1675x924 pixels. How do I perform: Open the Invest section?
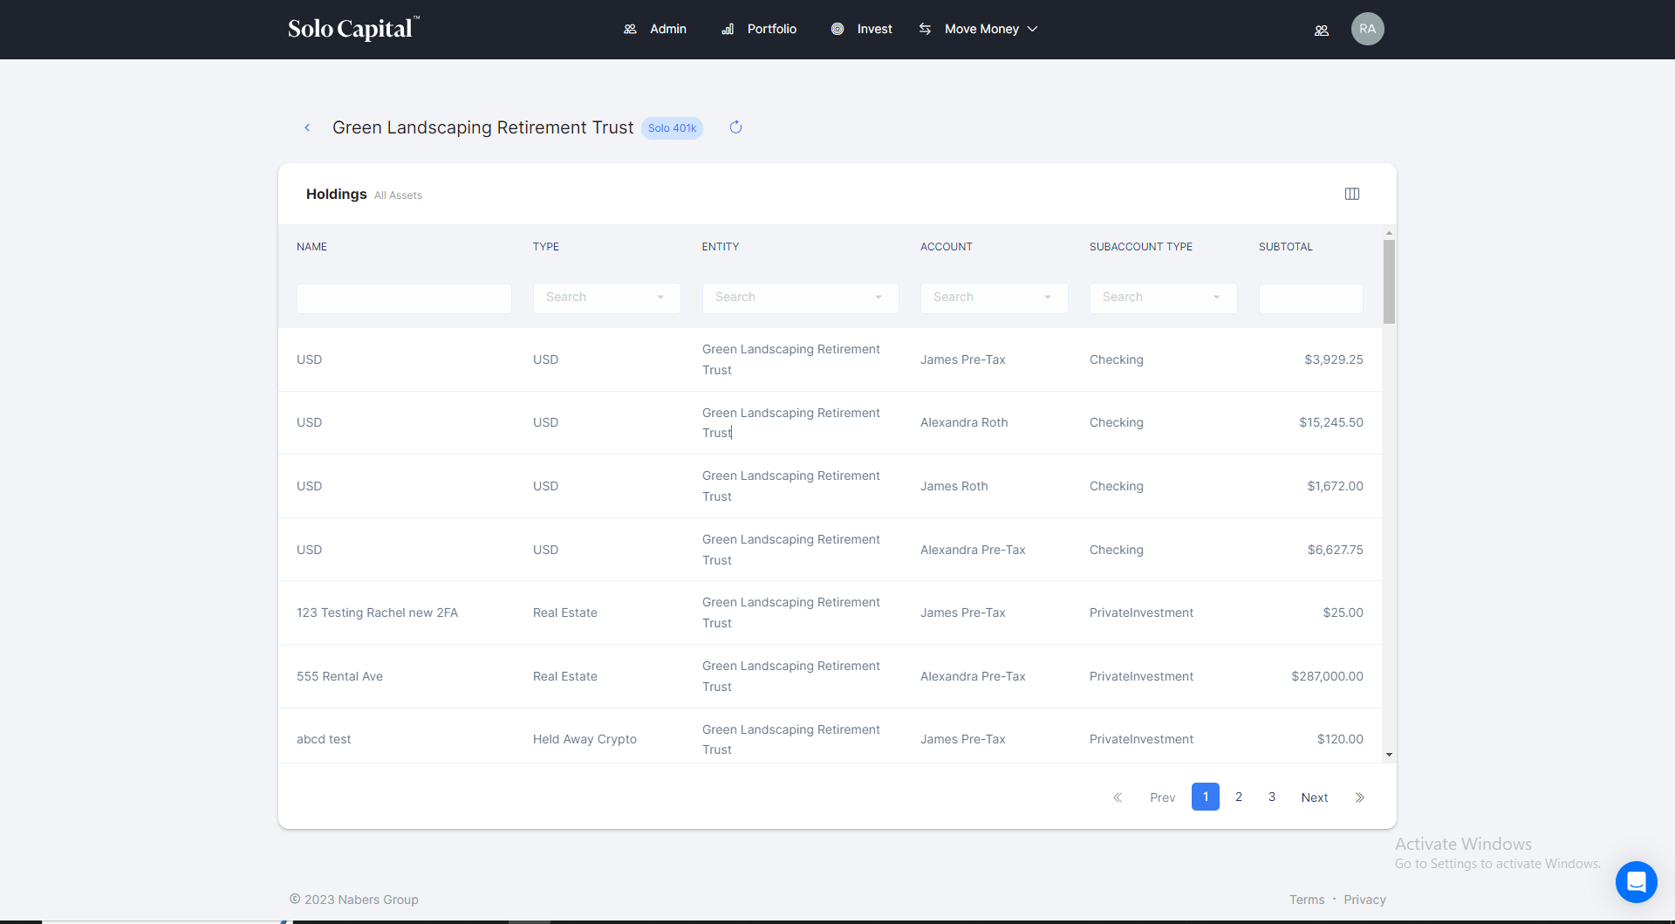(861, 29)
